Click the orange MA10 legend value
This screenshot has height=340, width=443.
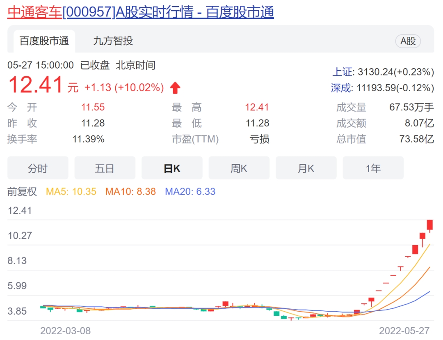(x=130, y=192)
